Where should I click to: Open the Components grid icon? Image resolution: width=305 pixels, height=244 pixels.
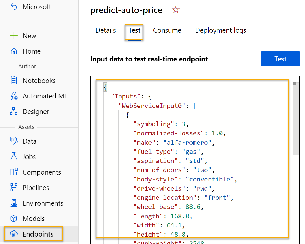[x=14, y=172]
